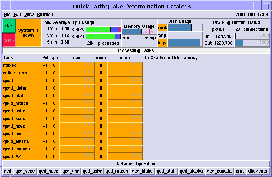Open the File menu
This screenshot has height=177, width=272.
(x=7, y=15)
